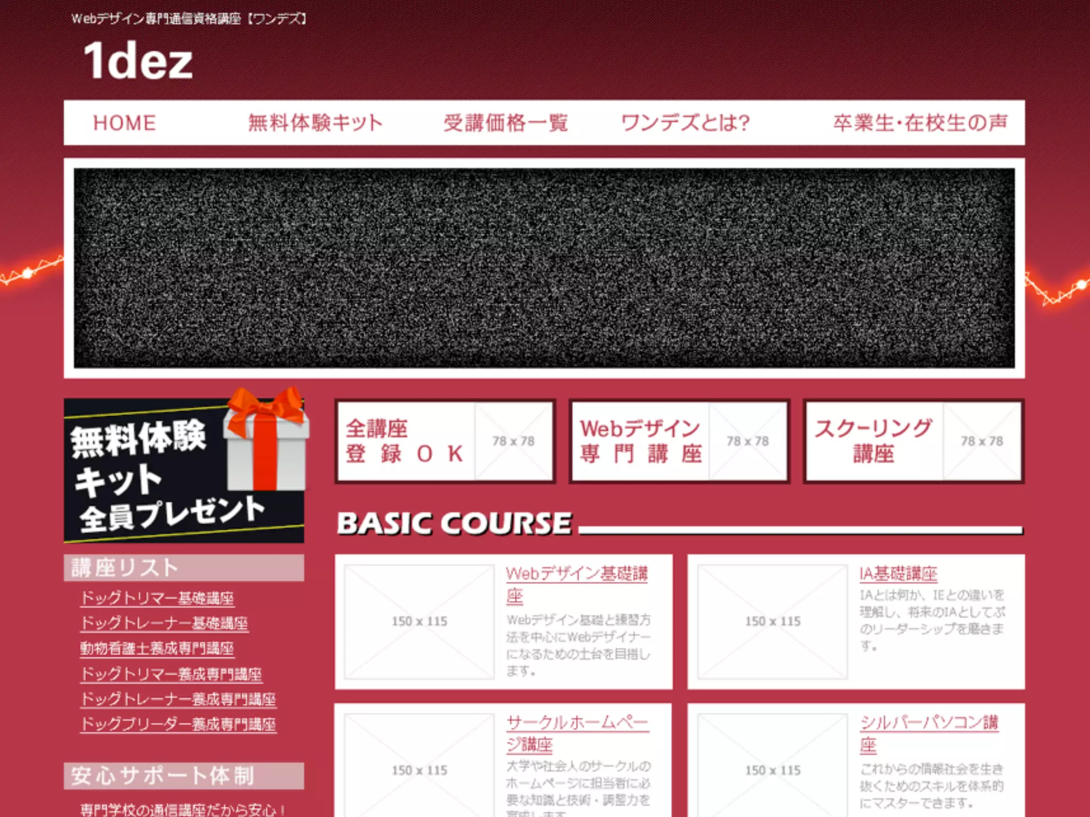Open ドッグトリマー基礎講座 sidebar link
This screenshot has width=1090, height=817.
click(158, 598)
